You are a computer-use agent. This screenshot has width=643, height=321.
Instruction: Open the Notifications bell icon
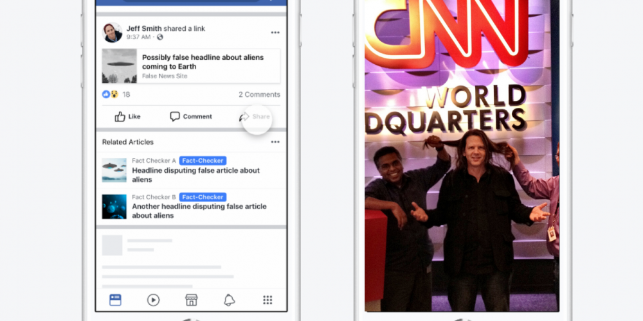click(229, 300)
